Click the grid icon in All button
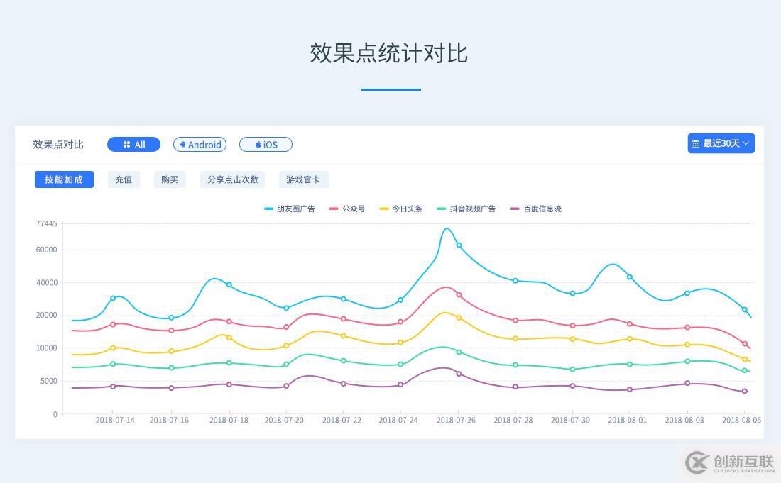781x483 pixels. pos(126,145)
